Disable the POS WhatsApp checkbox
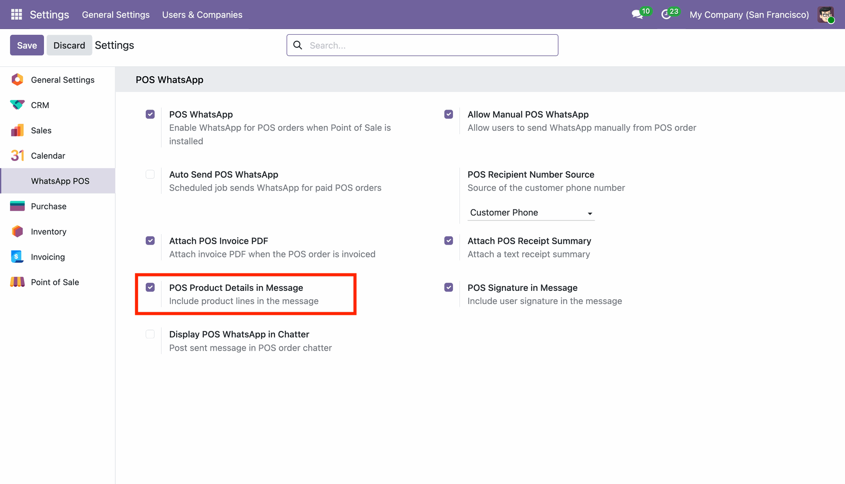Image resolution: width=845 pixels, height=484 pixels. (150, 114)
